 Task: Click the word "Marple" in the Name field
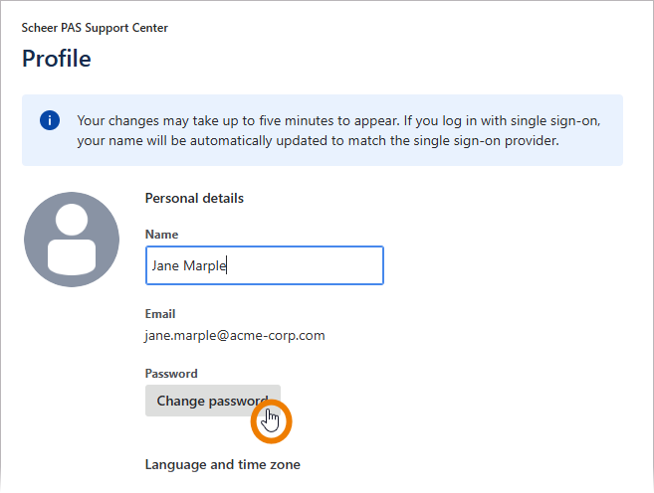coord(208,265)
